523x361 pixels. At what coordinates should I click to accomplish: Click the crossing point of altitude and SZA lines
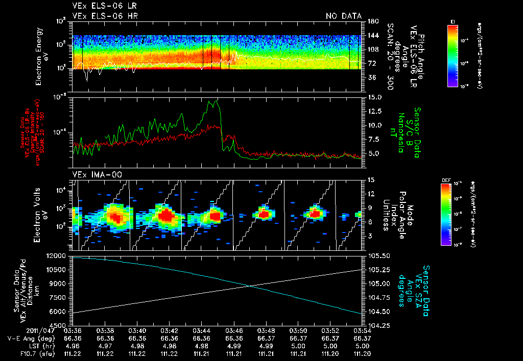tap(249, 286)
